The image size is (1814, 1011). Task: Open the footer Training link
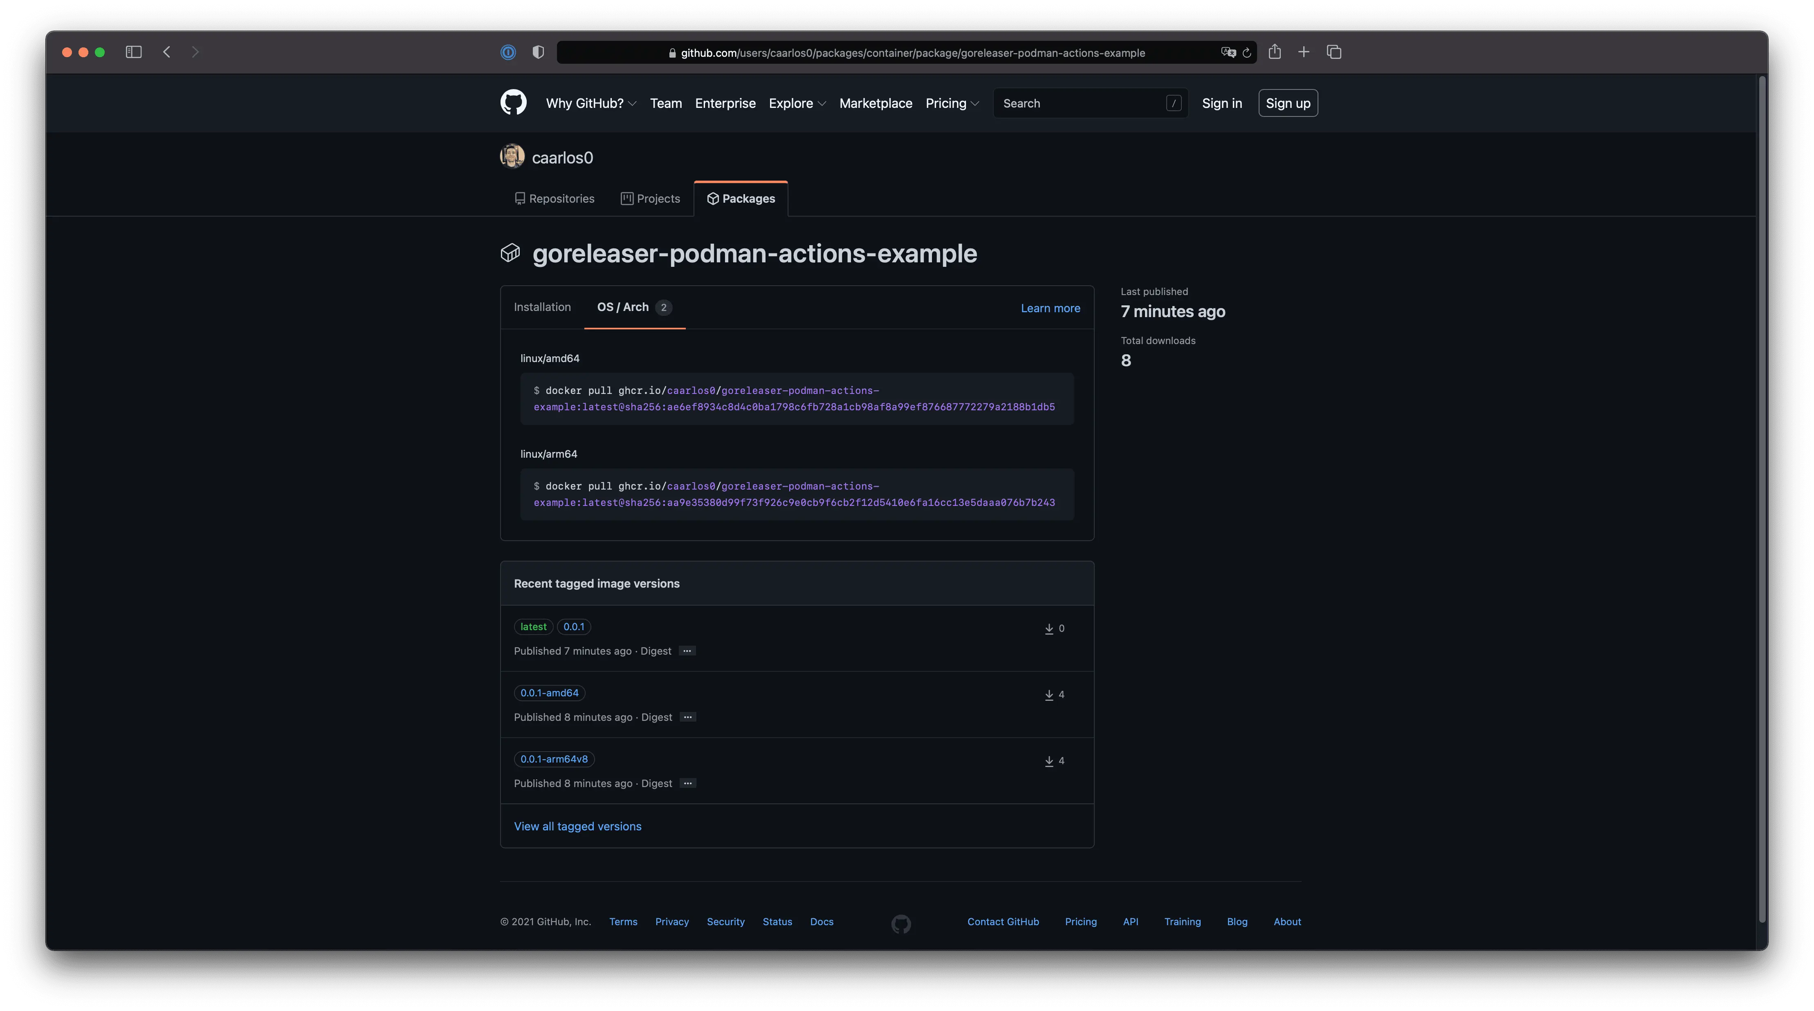pyautogui.click(x=1182, y=922)
